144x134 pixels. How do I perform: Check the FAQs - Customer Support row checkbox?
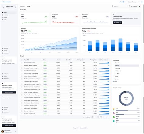pyautogui.click(x=22, y=76)
